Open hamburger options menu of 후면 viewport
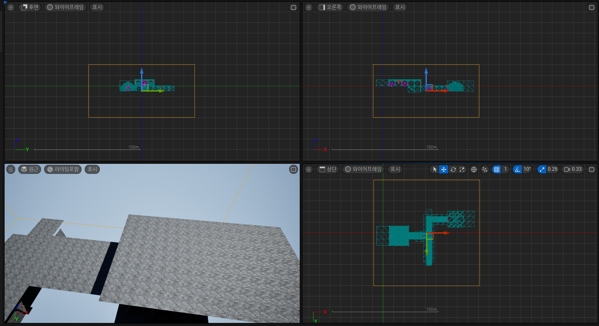Image resolution: width=599 pixels, height=326 pixels. [11, 7]
